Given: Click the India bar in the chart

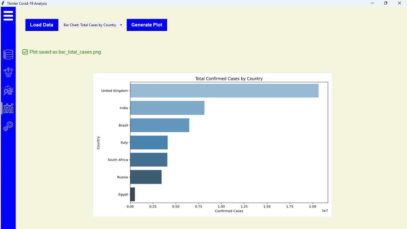Looking at the screenshot, I should pyautogui.click(x=167, y=108).
